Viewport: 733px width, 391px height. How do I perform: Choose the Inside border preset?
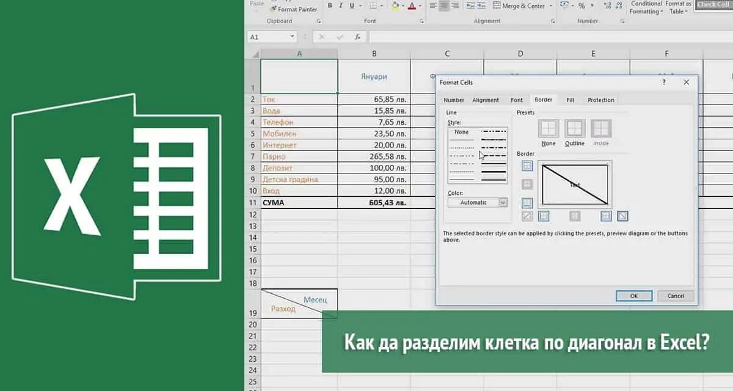click(601, 128)
